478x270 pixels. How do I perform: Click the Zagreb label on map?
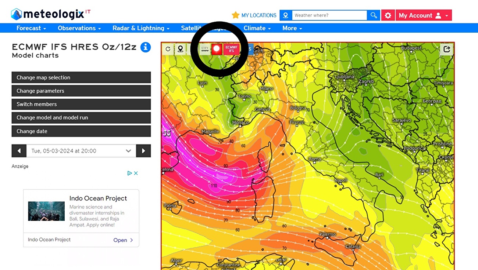click(366, 81)
